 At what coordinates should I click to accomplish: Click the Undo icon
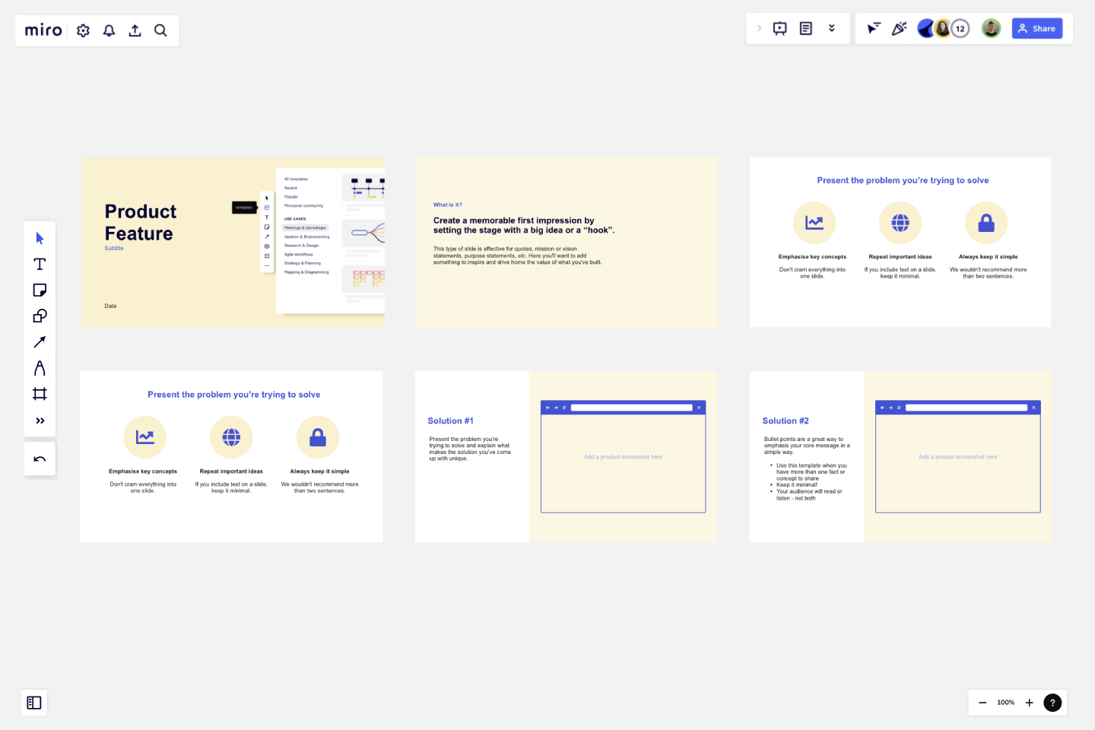pos(40,459)
